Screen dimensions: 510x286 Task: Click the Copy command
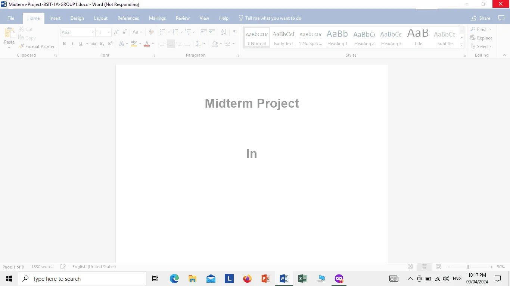coord(27,38)
